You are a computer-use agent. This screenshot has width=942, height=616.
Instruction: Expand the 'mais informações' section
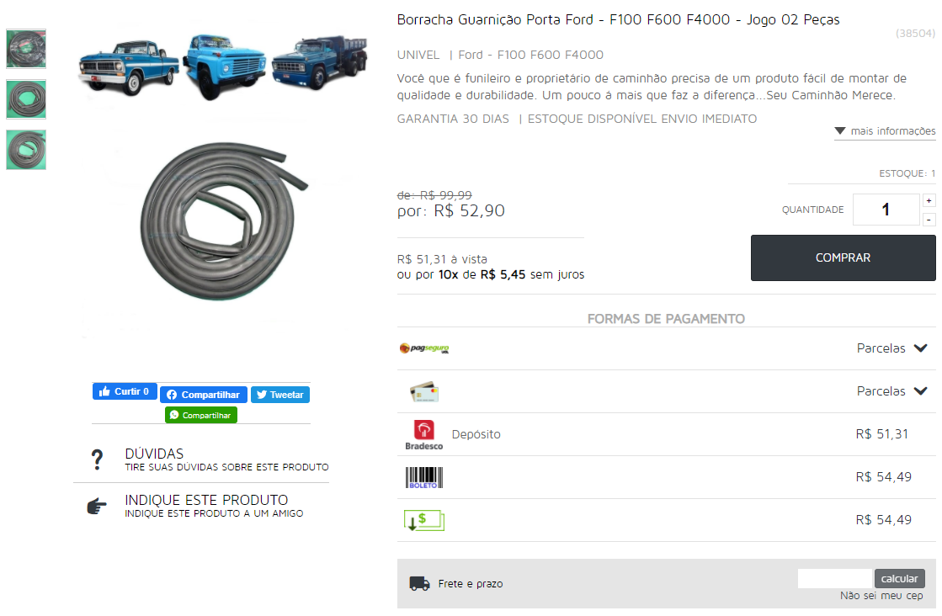[x=885, y=131]
